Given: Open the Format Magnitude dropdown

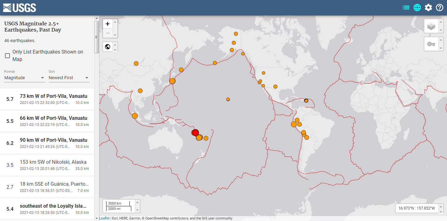Looking at the screenshot, I should click(x=24, y=78).
